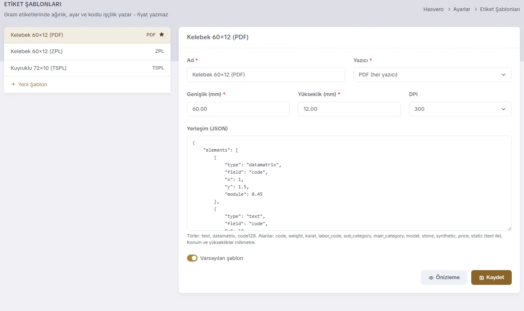Click inside the Yerleşim (JSON) text area
524x311 pixels.
(349, 183)
